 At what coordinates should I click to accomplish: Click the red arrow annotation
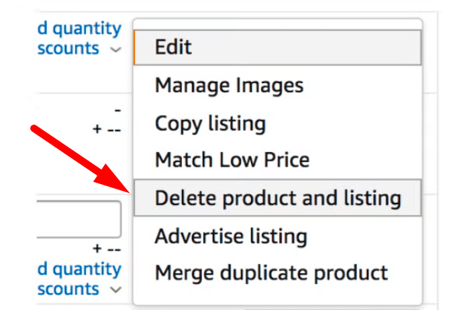(80, 159)
